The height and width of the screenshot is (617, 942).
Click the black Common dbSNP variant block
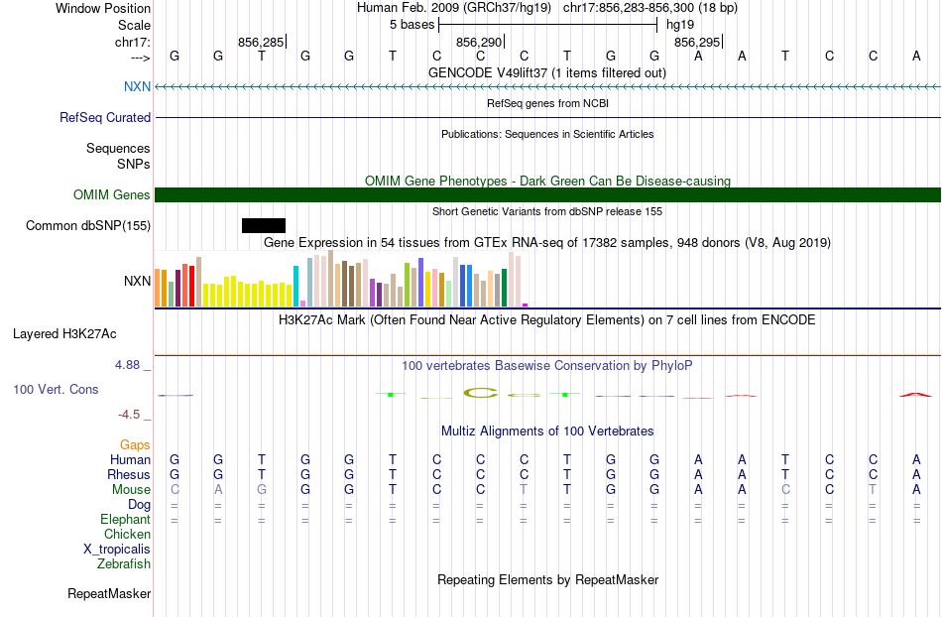point(263,225)
